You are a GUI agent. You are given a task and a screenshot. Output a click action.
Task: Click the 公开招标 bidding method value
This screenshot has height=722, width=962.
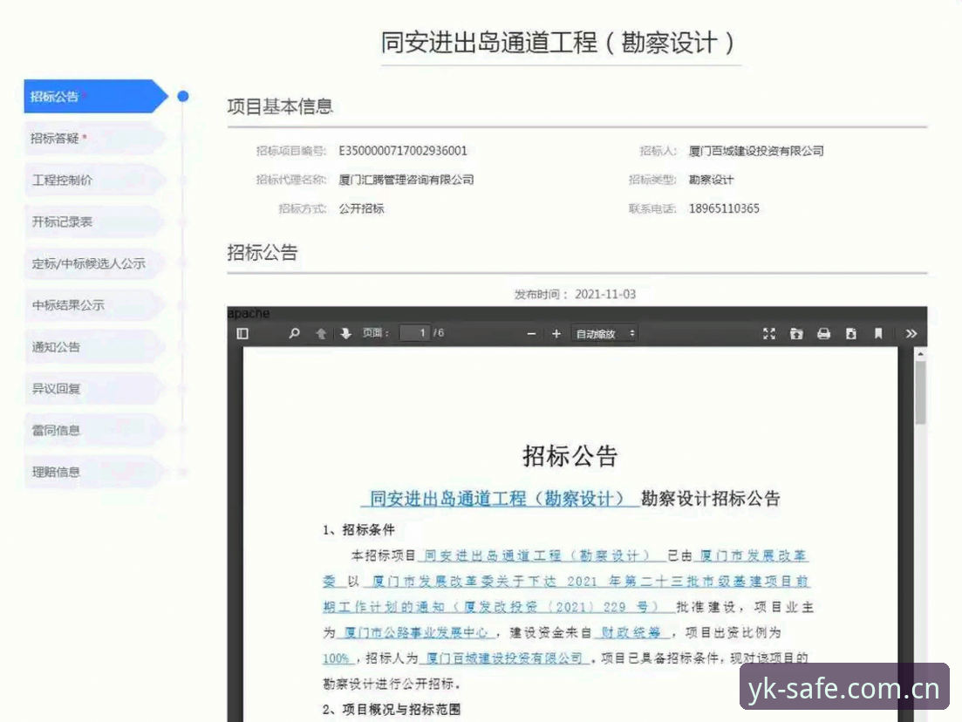361,208
